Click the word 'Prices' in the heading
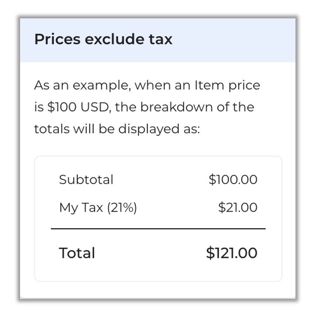The width and height of the screenshot is (316, 319). click(x=58, y=39)
